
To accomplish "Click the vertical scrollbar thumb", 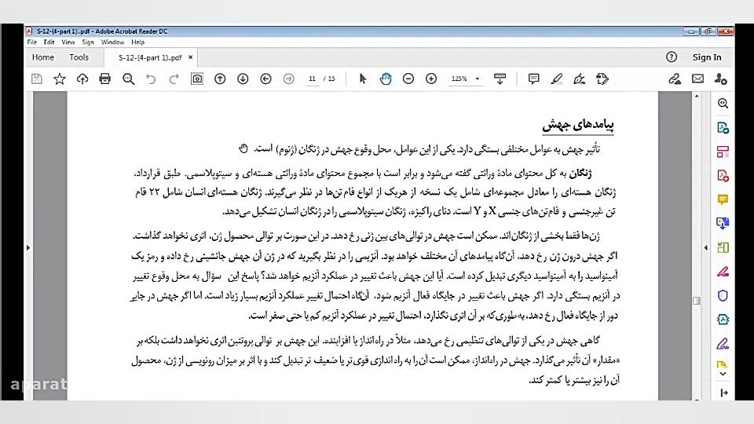I will pyautogui.click(x=697, y=301).
